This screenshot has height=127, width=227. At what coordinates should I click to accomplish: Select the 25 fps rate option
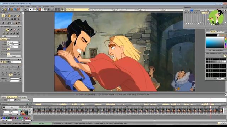(11, 75)
